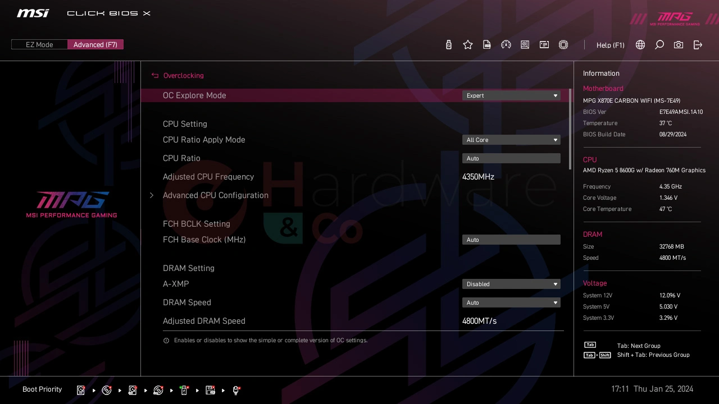The width and height of the screenshot is (719, 404).
Task: Click the drive explorer icon in top toolbar
Action: pos(525,45)
